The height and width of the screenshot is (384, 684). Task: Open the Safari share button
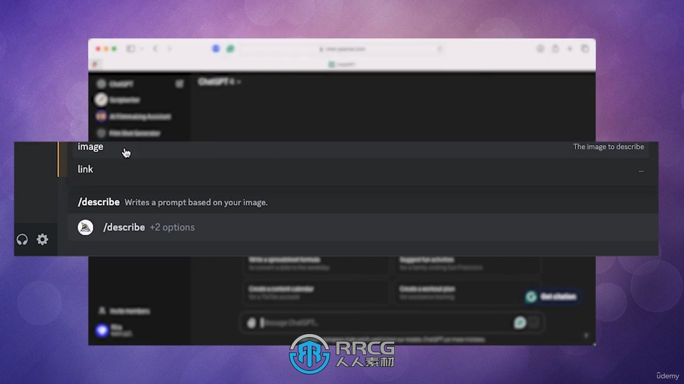coord(555,49)
